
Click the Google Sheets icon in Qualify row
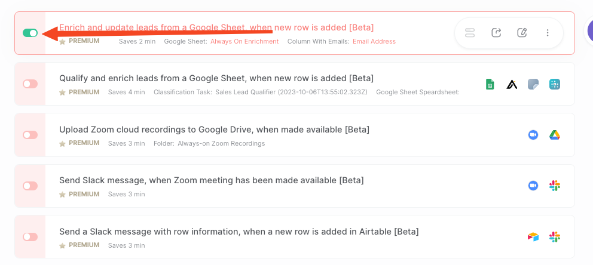point(490,84)
